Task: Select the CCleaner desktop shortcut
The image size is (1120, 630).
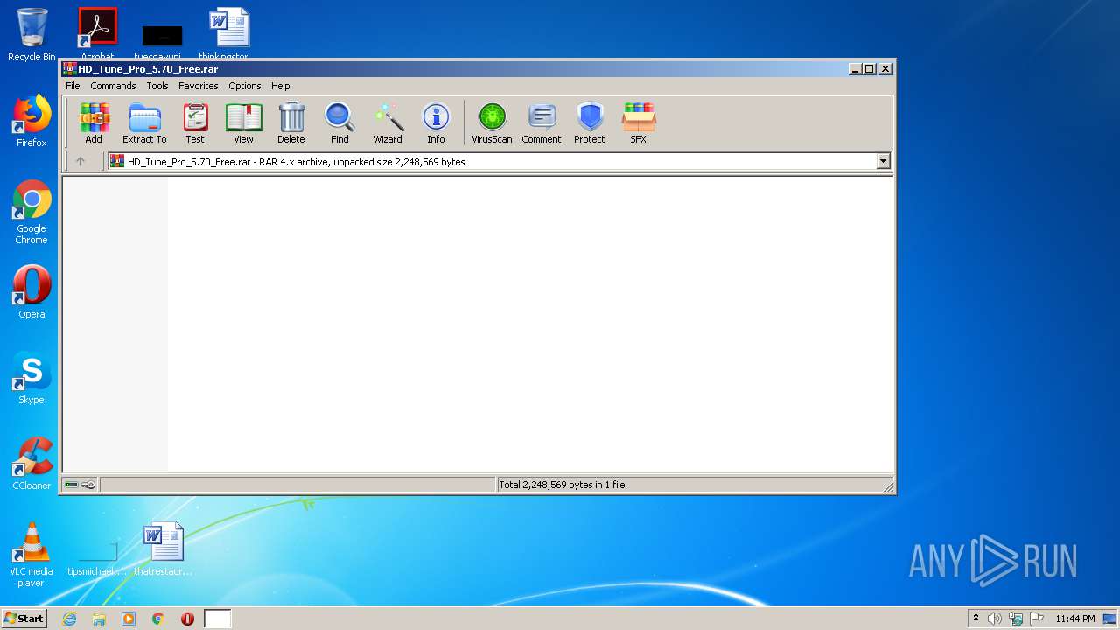Action: tap(31, 463)
